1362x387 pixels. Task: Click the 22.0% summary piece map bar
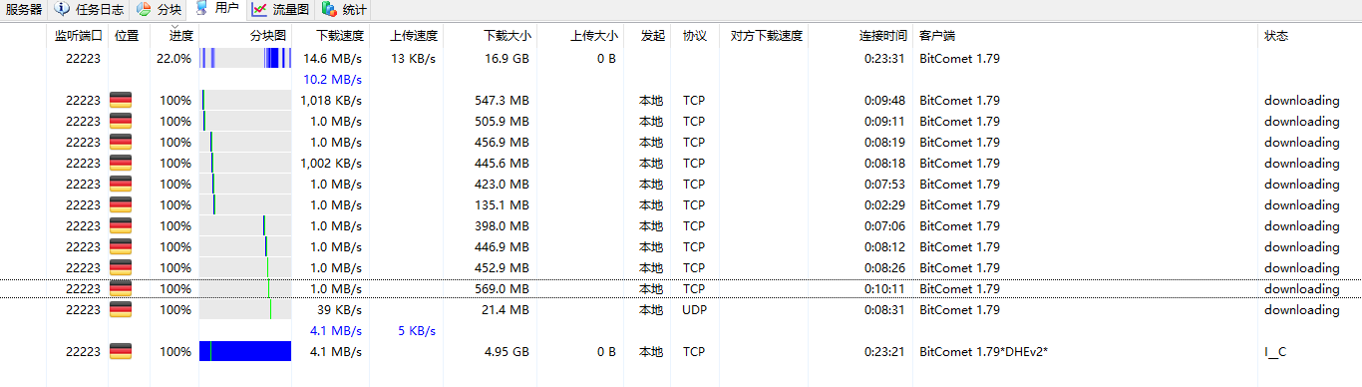click(245, 58)
